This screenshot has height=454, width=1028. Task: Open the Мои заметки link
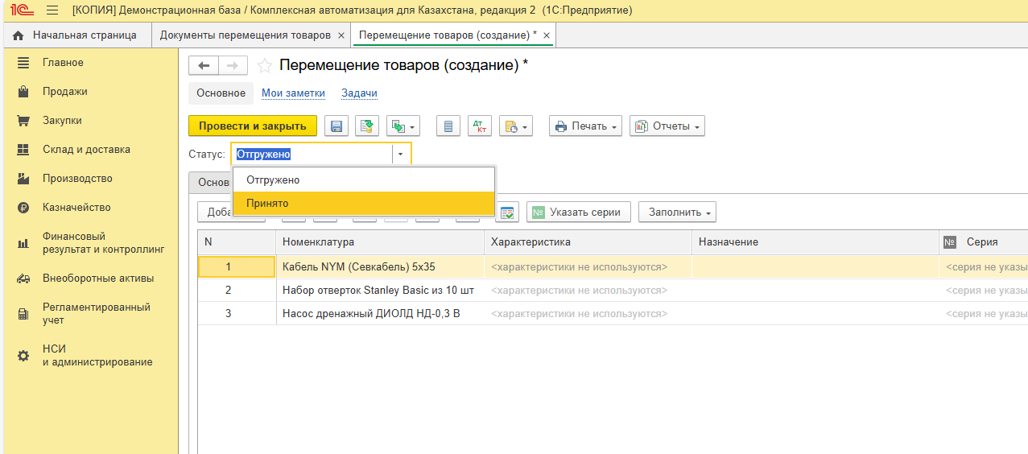[293, 93]
